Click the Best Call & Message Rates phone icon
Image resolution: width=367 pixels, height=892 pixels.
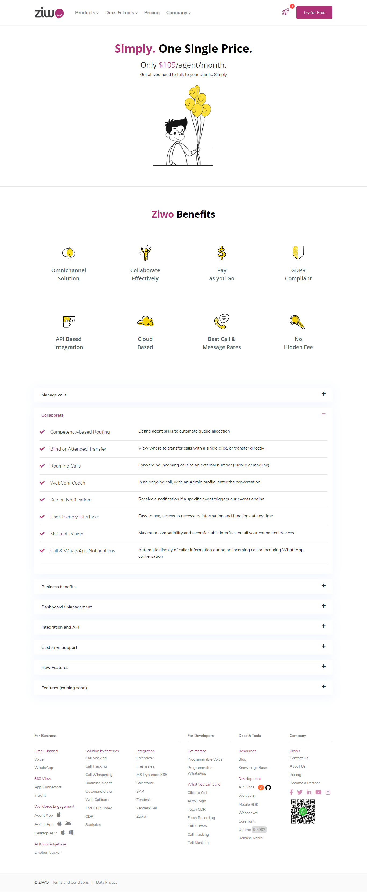click(x=221, y=321)
